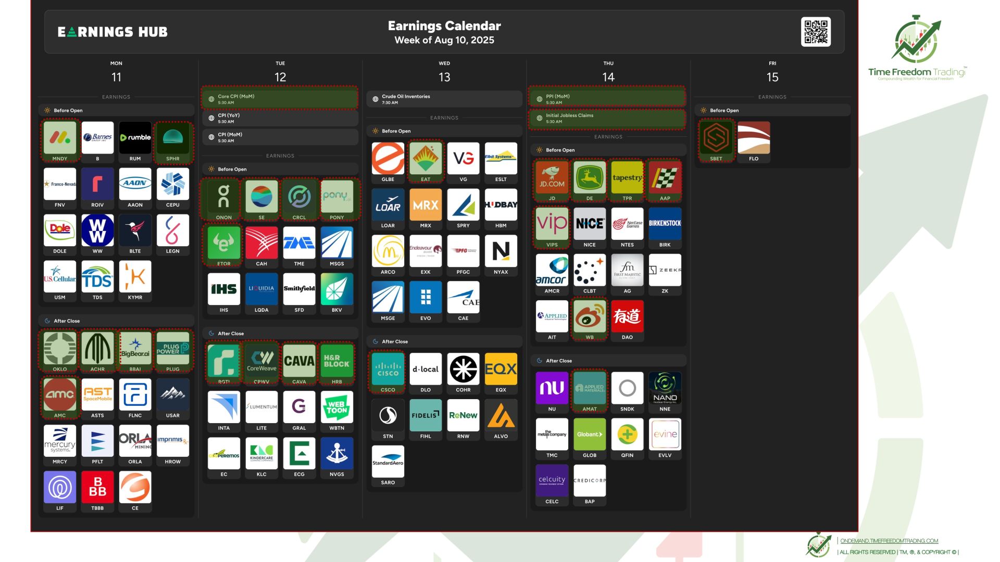This screenshot has width=1000, height=562.
Task: Select the PLUG Power logo
Action: 173,349
